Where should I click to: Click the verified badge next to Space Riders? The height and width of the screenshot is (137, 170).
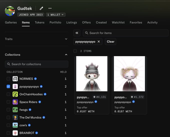tap(40, 102)
